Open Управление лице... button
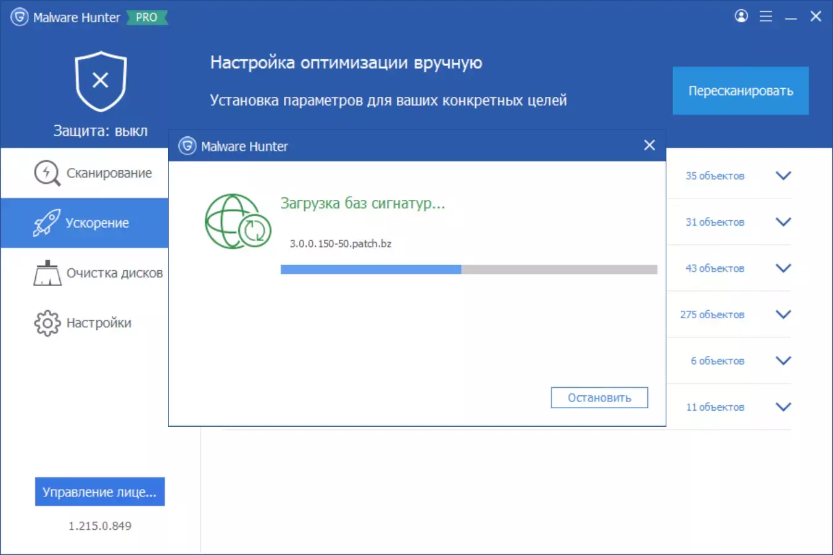 pos(100,491)
